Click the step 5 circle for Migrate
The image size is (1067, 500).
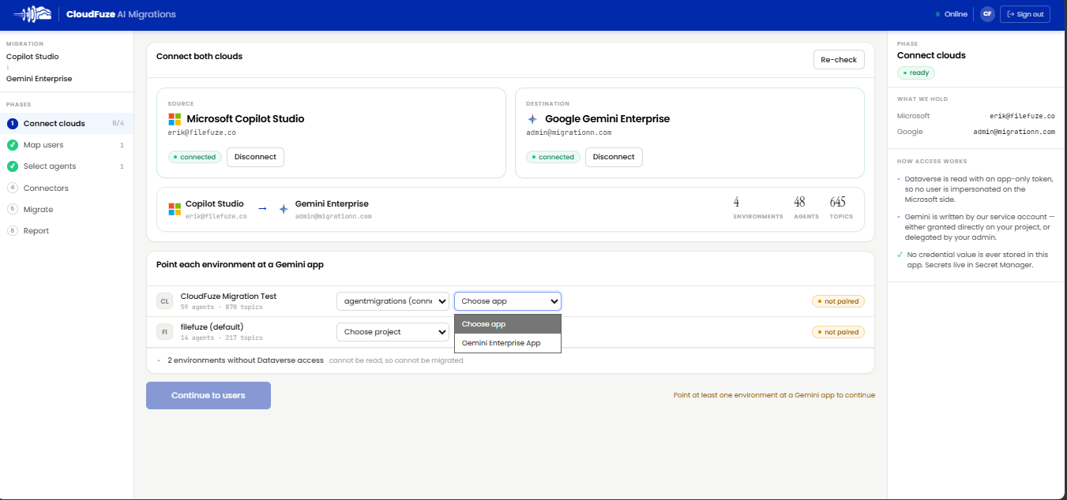12,209
